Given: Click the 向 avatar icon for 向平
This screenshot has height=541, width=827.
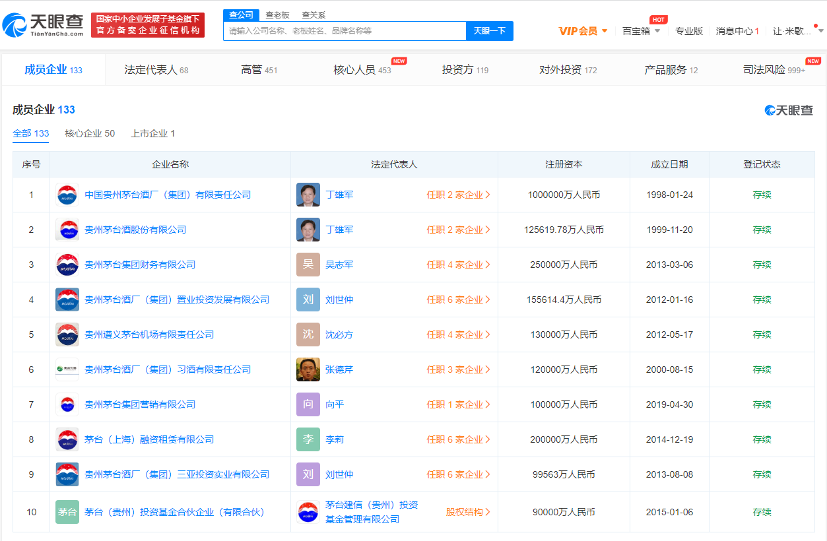Looking at the screenshot, I should pos(308,404).
